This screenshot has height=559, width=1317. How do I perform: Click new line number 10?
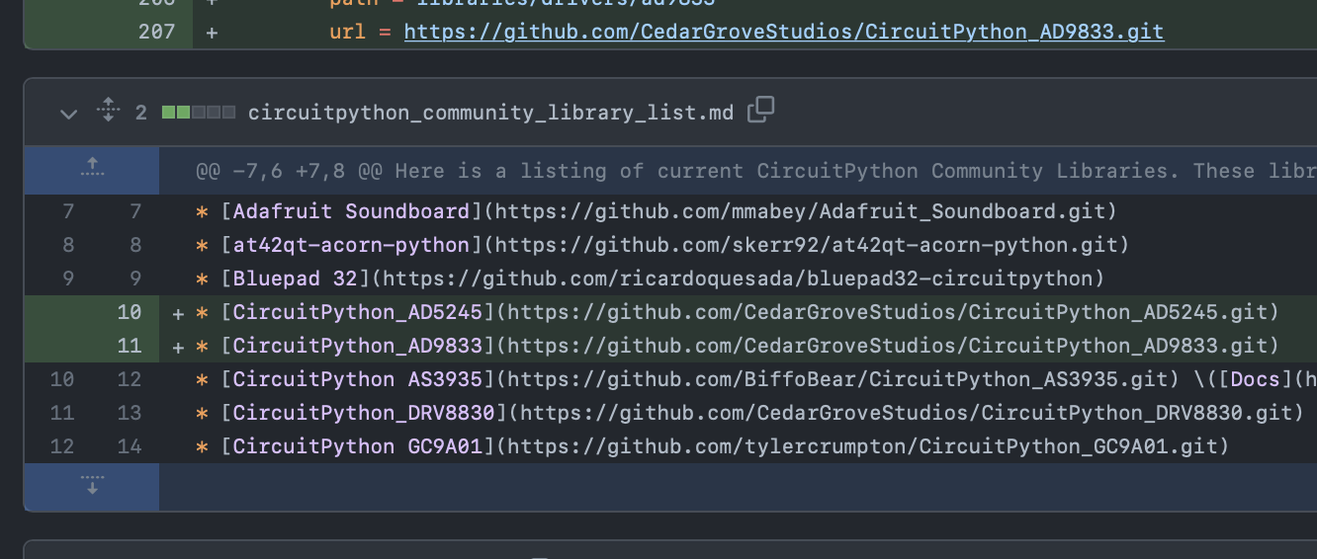(130, 312)
